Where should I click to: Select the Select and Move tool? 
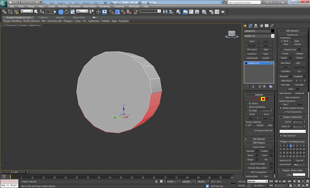coord(61,12)
